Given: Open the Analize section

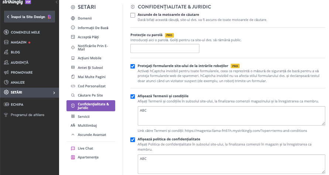Looking at the screenshot, I should [x=18, y=82].
